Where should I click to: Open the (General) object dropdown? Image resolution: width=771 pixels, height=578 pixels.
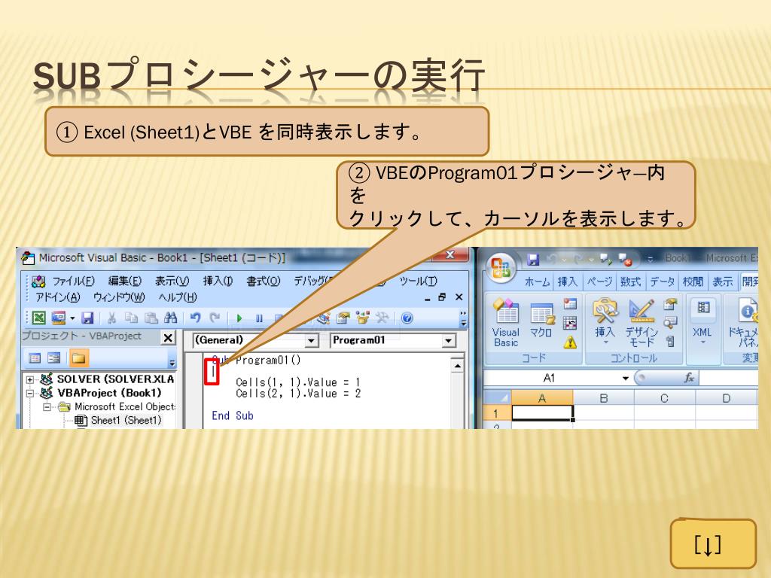(311, 341)
